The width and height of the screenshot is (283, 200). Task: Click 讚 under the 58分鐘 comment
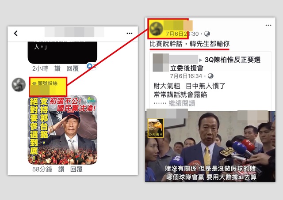tap(61, 170)
